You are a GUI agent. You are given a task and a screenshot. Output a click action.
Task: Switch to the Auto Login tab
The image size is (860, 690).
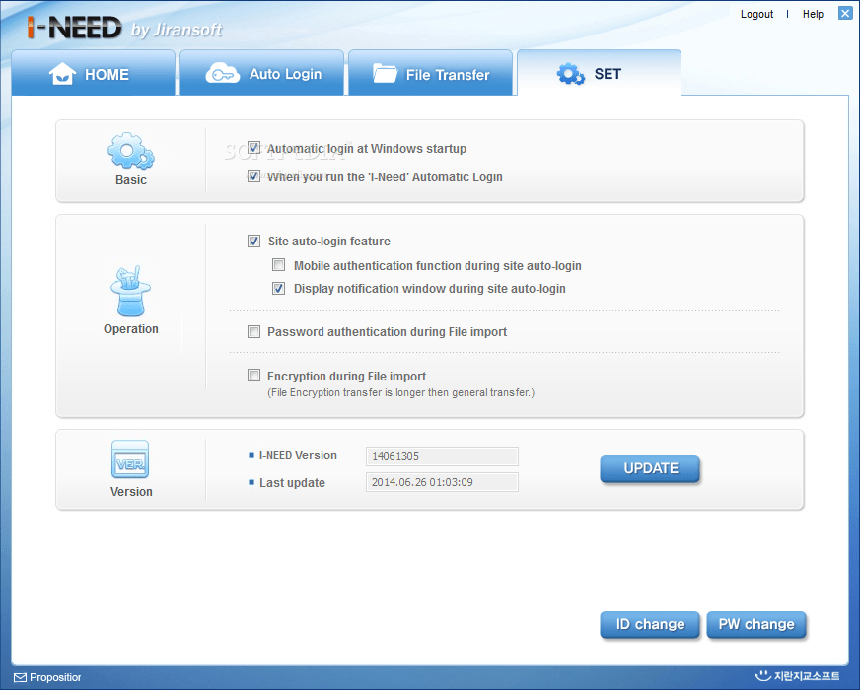261,73
